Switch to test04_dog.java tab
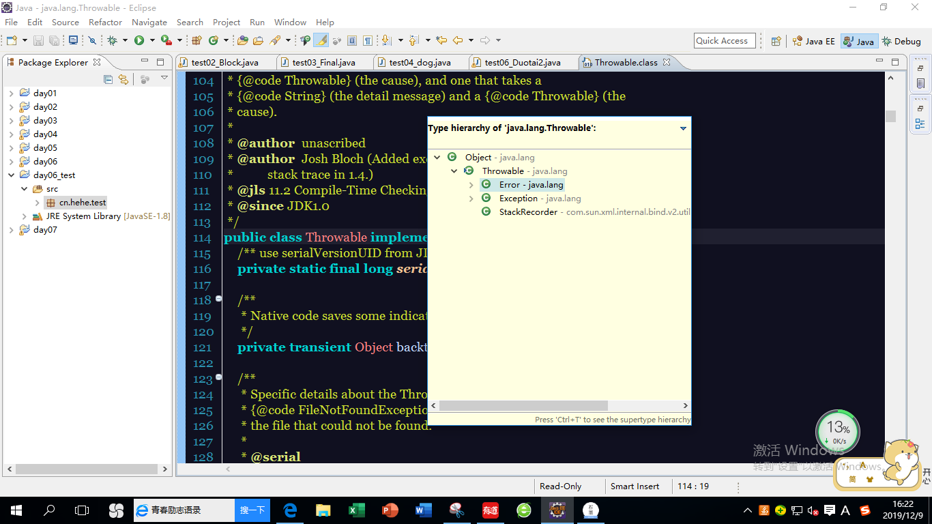This screenshot has height=524, width=932. pyautogui.click(x=420, y=63)
